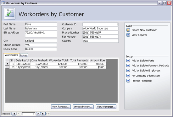Image resolution: width=173 pixels, height=117 pixels.
Task: Click the Invoice Preview button
Action: click(83, 107)
